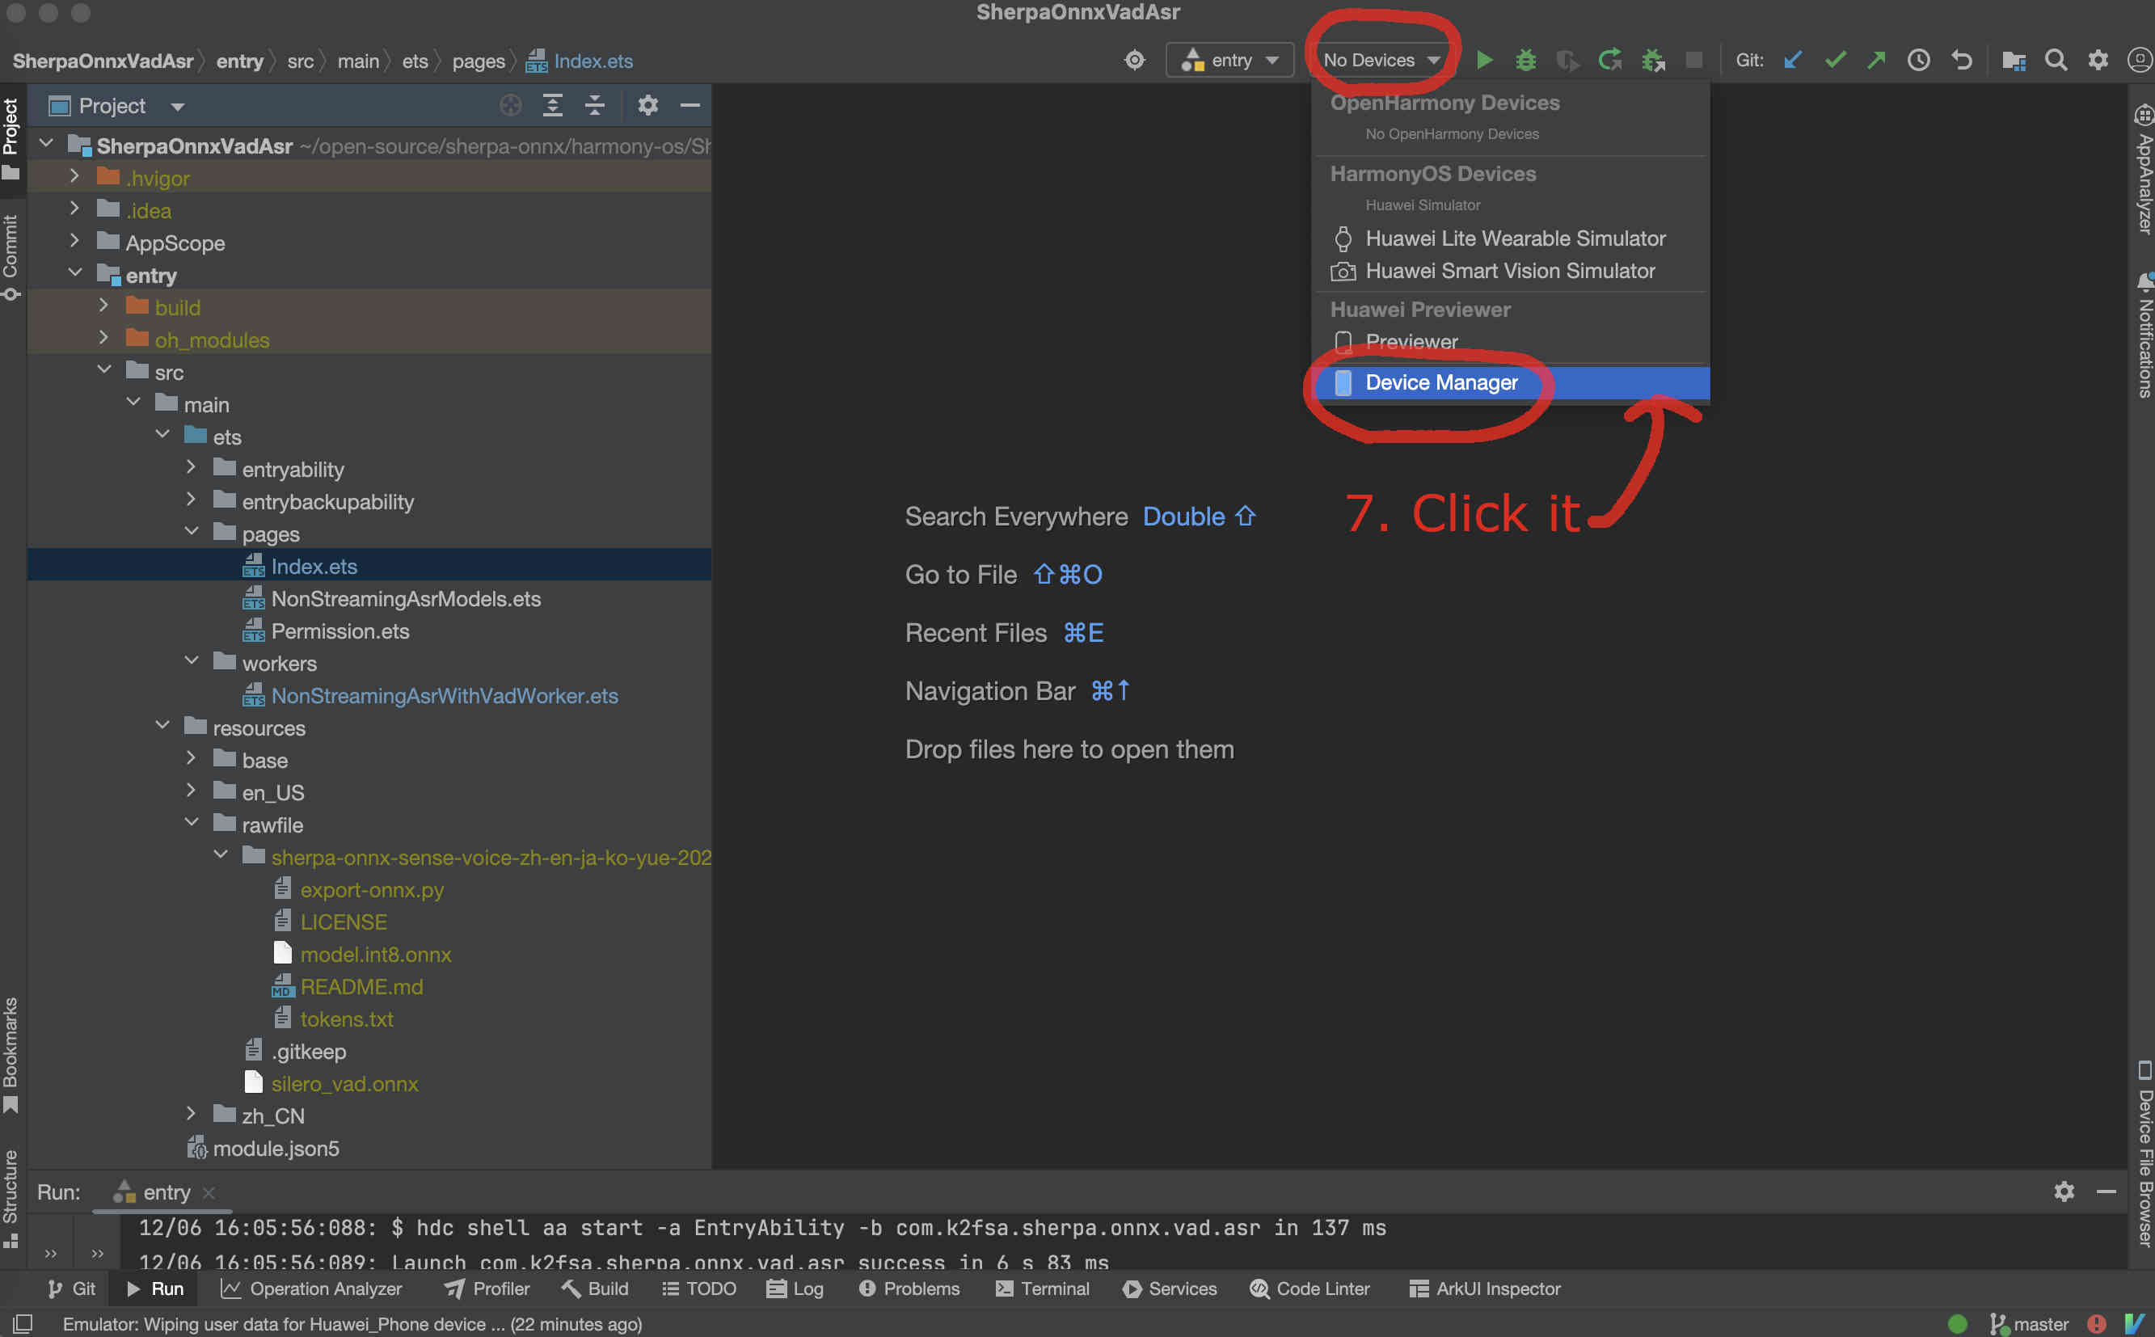Select Permission.ets in the tree

(339, 631)
